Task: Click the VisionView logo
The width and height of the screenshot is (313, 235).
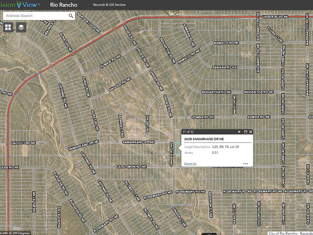Action: (18, 5)
